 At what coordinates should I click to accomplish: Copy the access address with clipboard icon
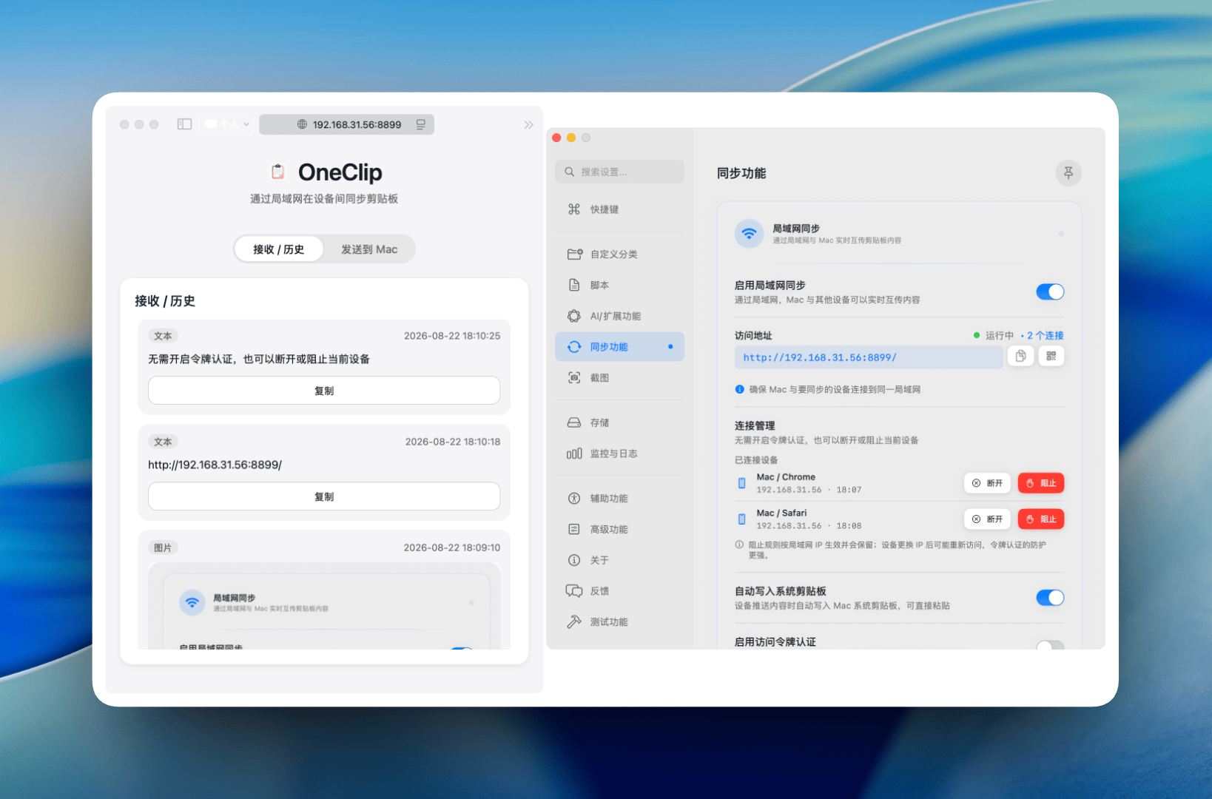[x=1020, y=357]
